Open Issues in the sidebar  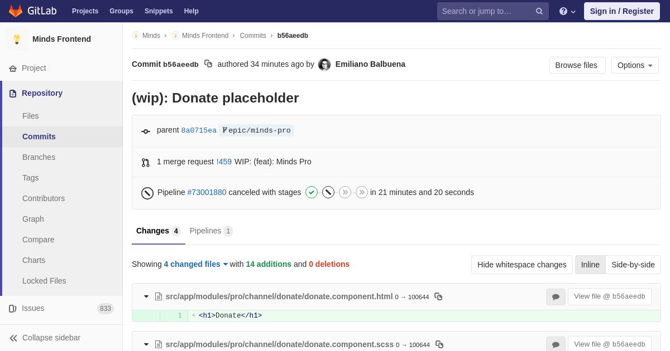(61, 308)
